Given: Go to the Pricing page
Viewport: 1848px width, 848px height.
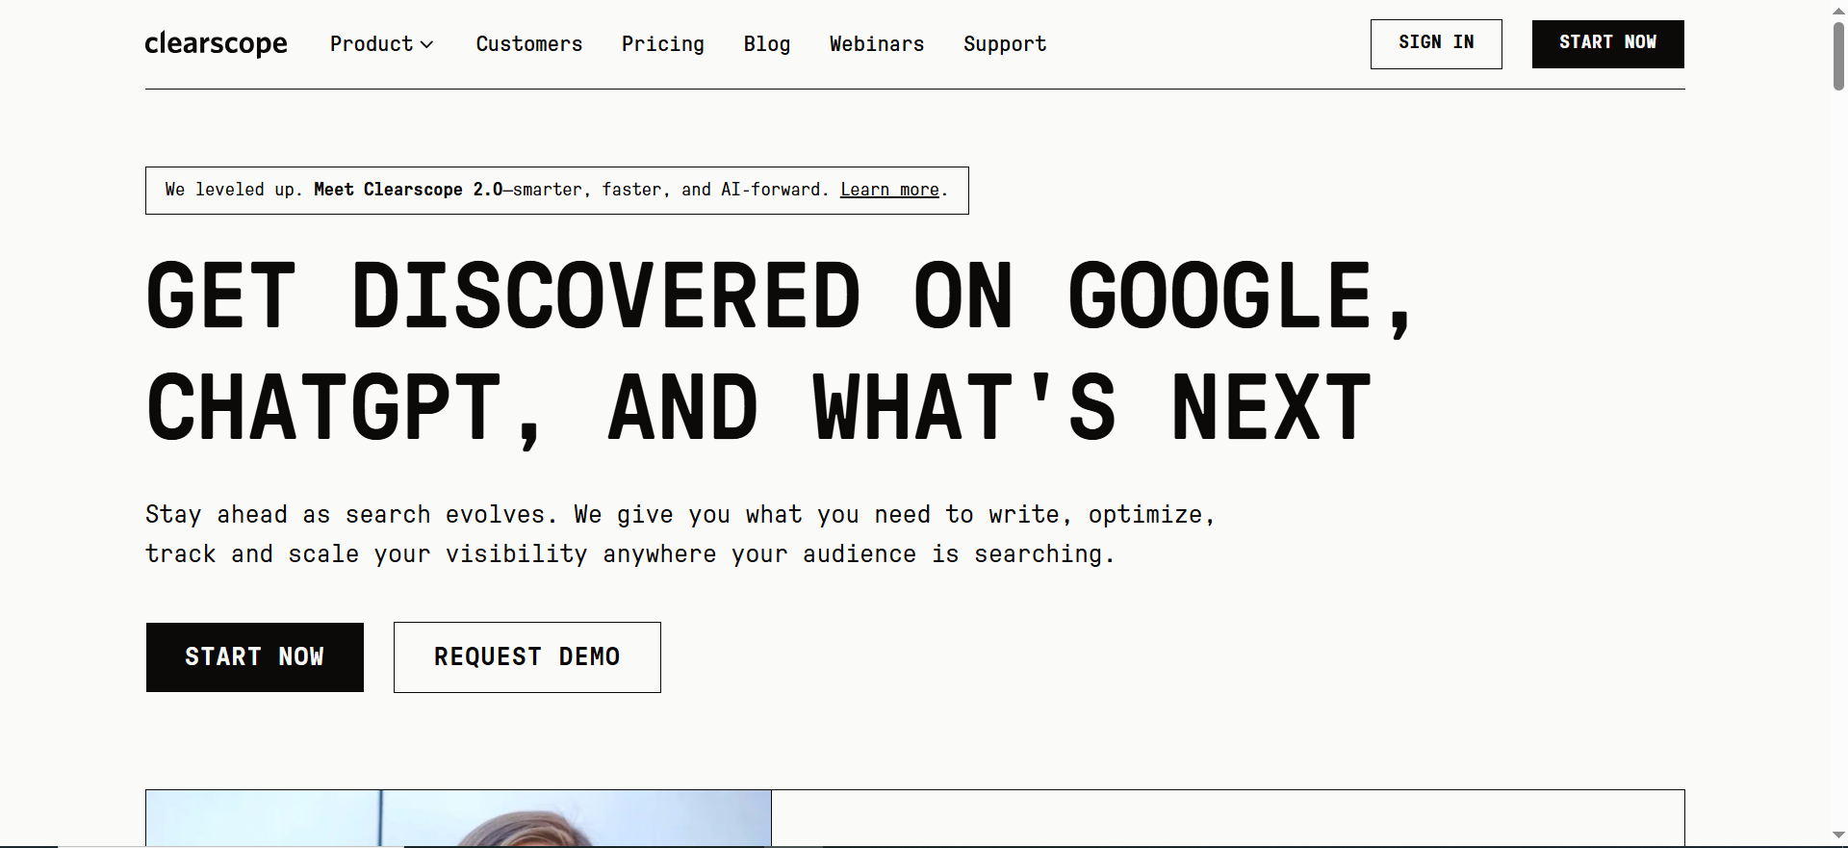Looking at the screenshot, I should click(663, 44).
